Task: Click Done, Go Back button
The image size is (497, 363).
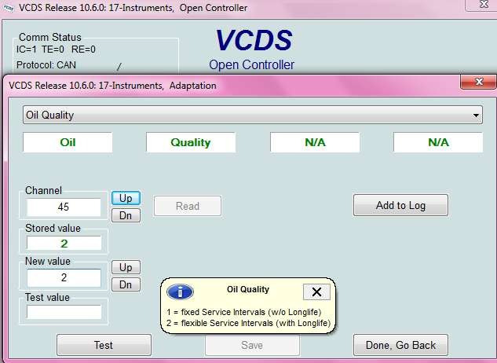Action: click(400, 345)
